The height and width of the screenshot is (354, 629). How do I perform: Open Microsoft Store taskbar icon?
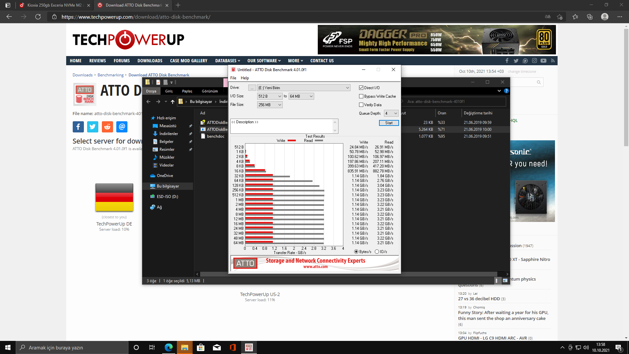click(x=201, y=347)
